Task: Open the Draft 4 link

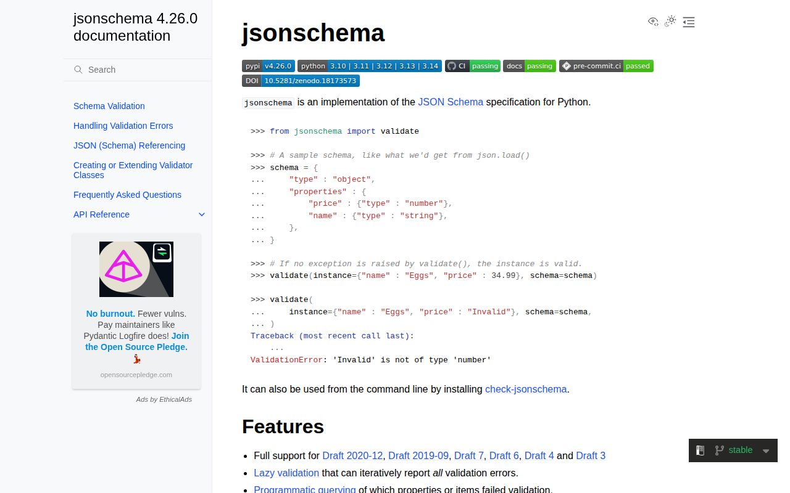Action: pyautogui.click(x=539, y=455)
